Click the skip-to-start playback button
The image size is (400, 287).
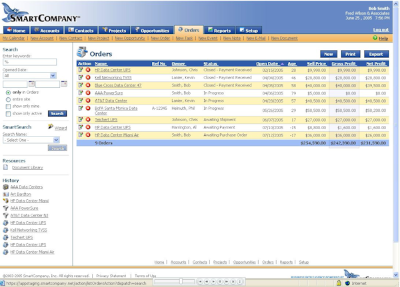click(x=200, y=282)
